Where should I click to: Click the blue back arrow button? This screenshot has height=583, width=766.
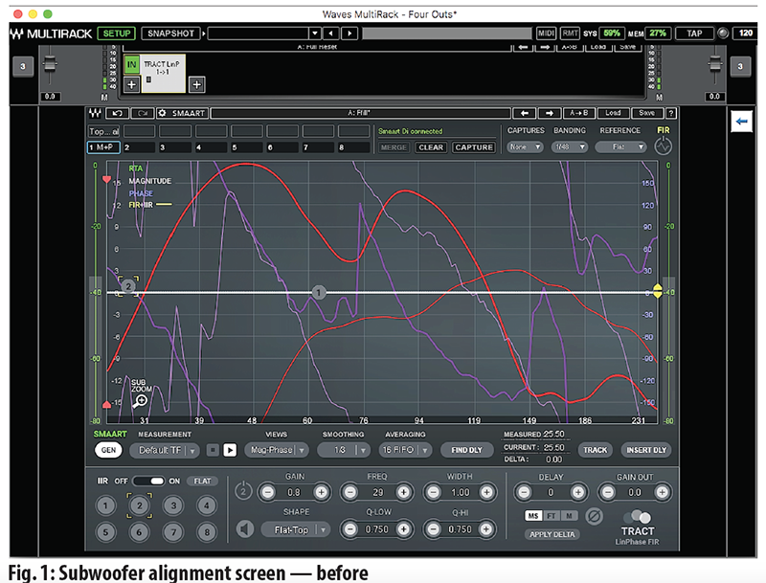(x=741, y=121)
